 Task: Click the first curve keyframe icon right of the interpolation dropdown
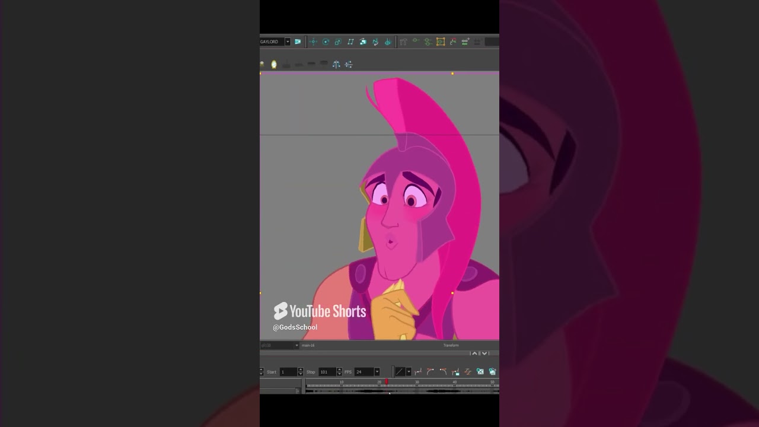[418, 372]
